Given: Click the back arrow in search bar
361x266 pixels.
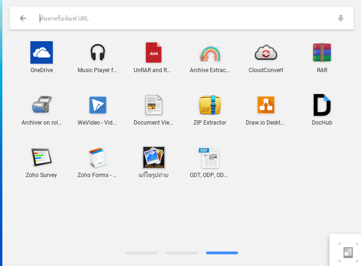Looking at the screenshot, I should [x=23, y=18].
